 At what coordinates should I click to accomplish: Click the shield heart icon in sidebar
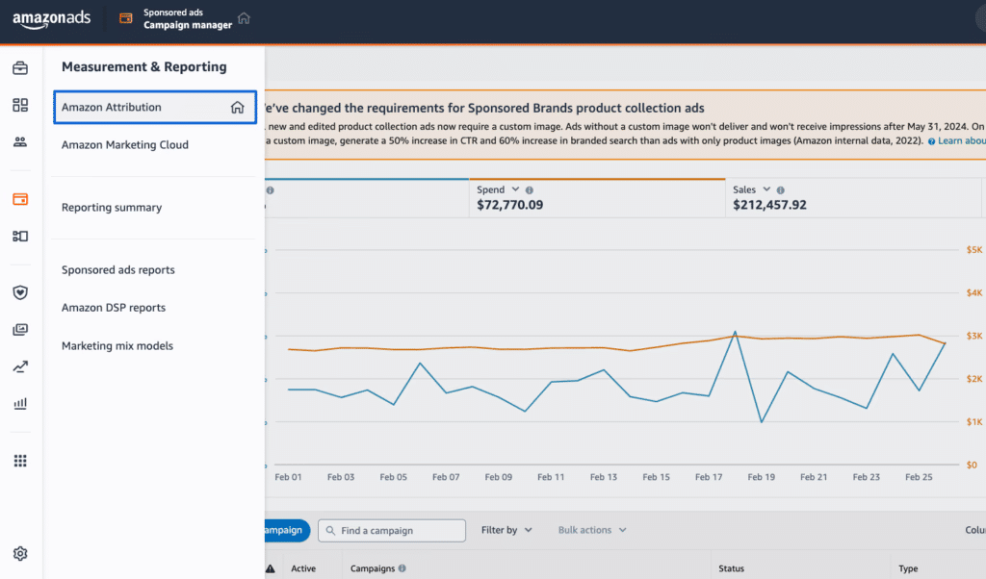20,292
